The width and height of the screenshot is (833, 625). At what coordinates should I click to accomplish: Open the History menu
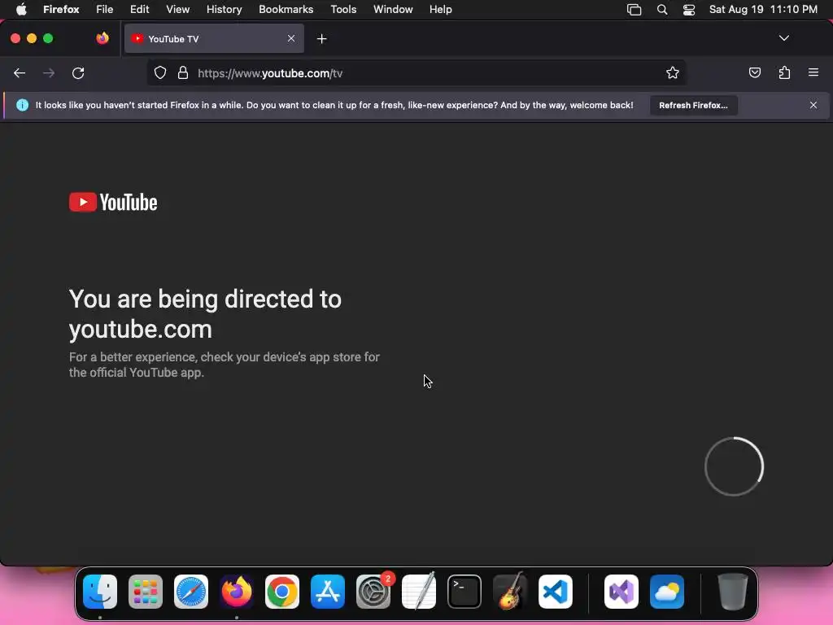(x=225, y=10)
